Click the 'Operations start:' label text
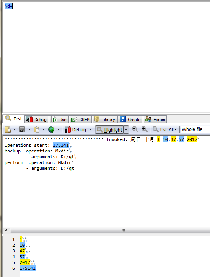 point(27,145)
